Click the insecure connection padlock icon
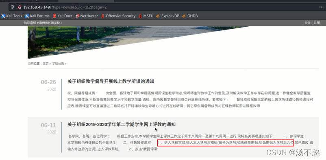 pyautogui.click(x=19, y=7)
